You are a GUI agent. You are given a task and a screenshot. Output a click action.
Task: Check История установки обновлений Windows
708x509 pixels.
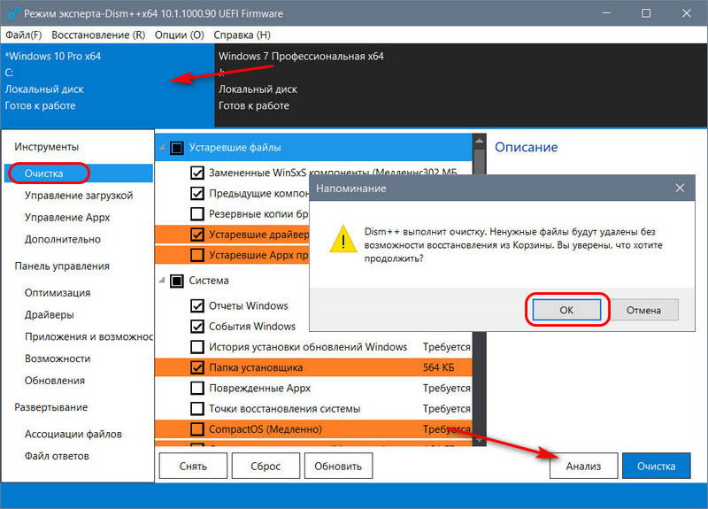pyautogui.click(x=196, y=347)
